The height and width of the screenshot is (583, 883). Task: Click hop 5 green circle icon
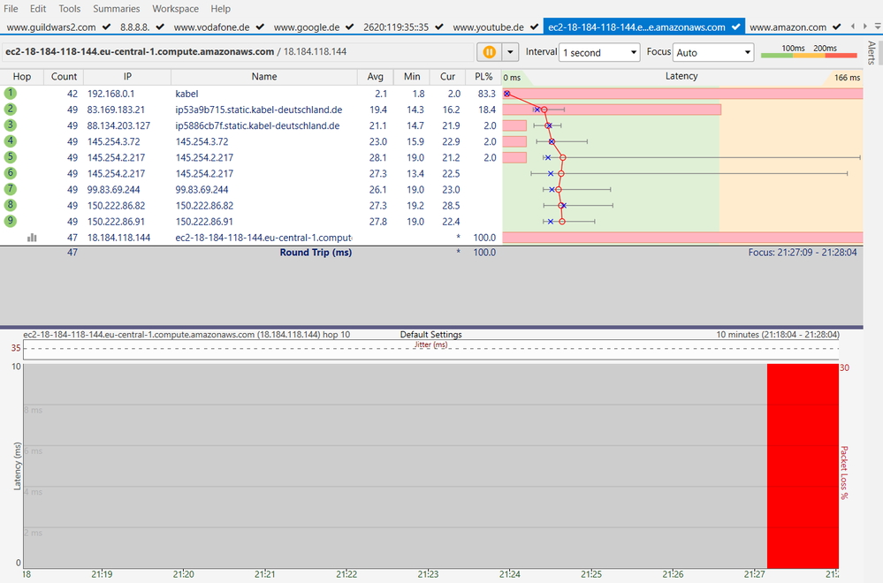(10, 157)
